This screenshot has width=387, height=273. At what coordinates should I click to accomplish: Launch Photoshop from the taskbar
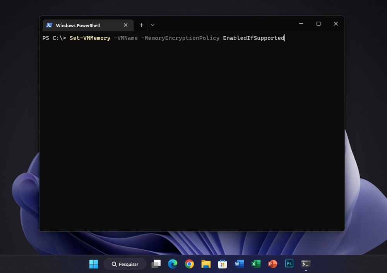[289, 264]
